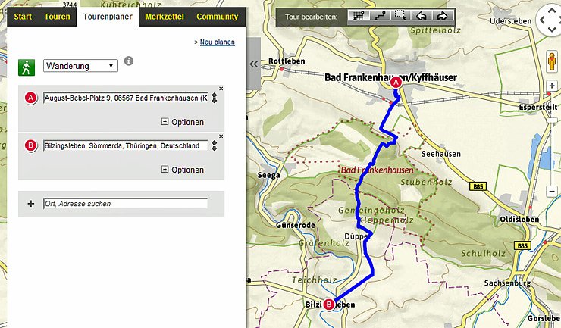
Task: Click the plus icon to add waypoint
Action: (x=31, y=203)
